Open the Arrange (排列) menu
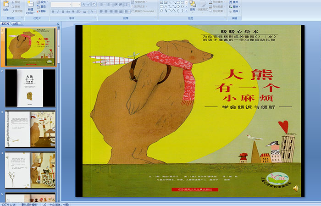The width and height of the screenshot is (321, 206). point(193,7)
